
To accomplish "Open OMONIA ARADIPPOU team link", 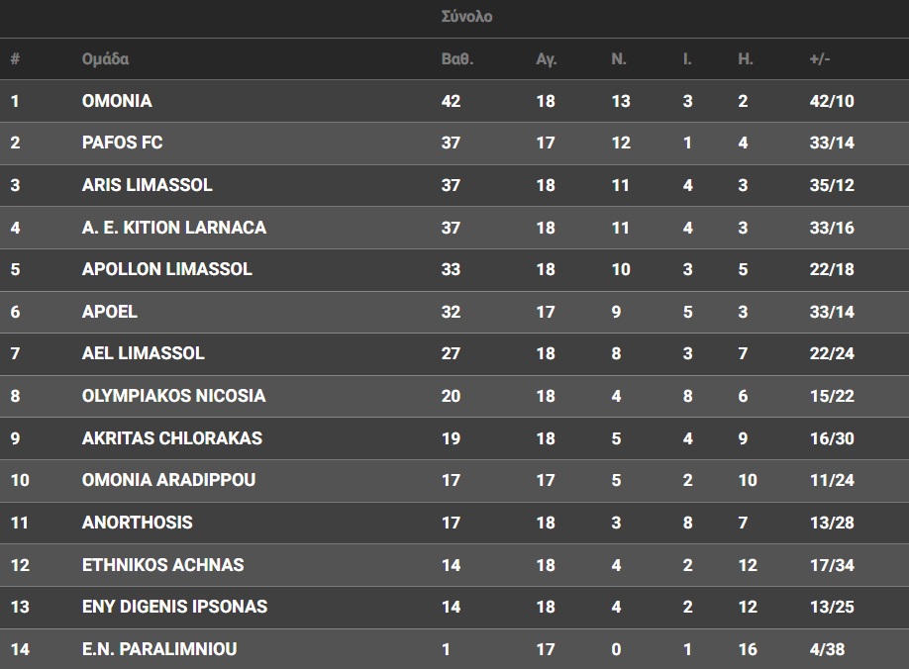I will (168, 480).
